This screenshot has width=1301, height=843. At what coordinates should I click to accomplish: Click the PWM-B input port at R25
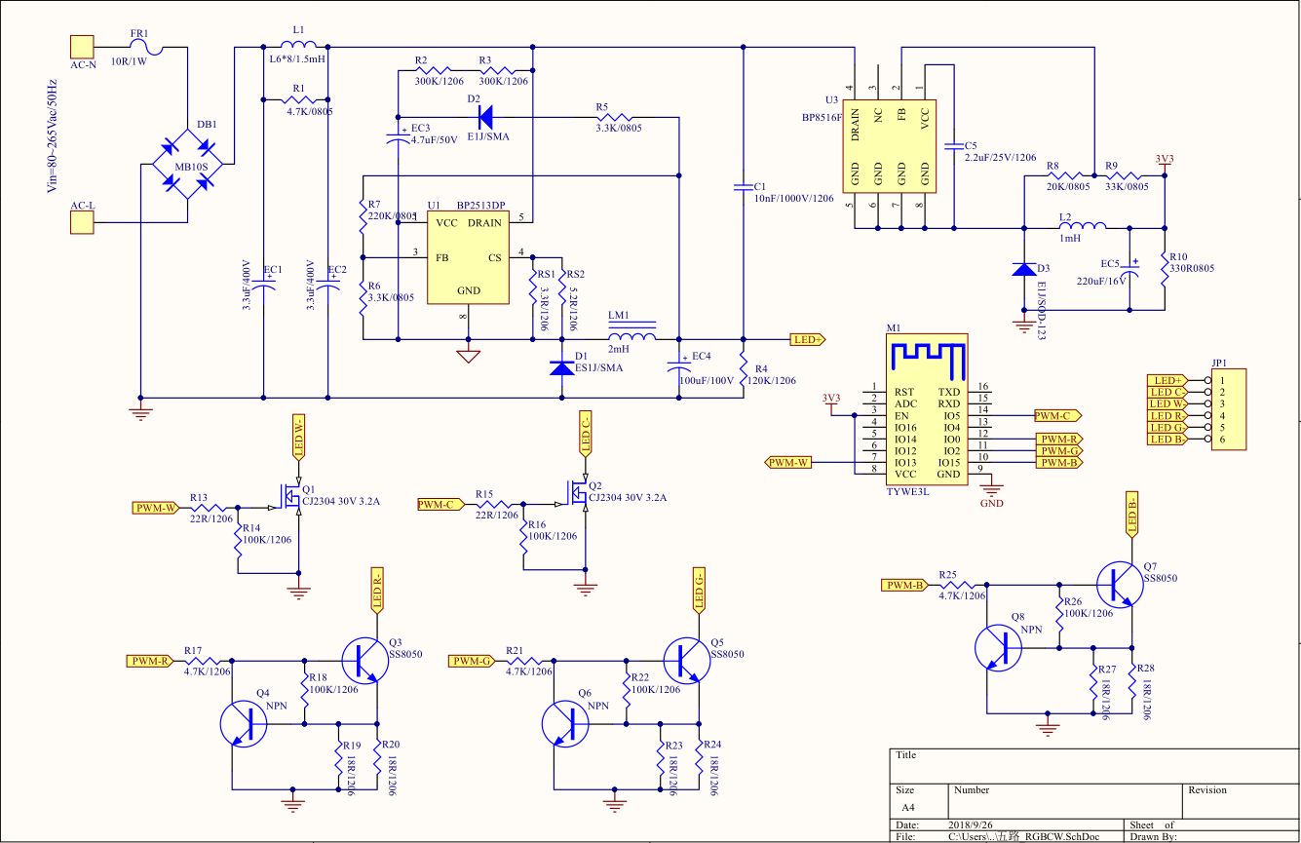point(905,585)
